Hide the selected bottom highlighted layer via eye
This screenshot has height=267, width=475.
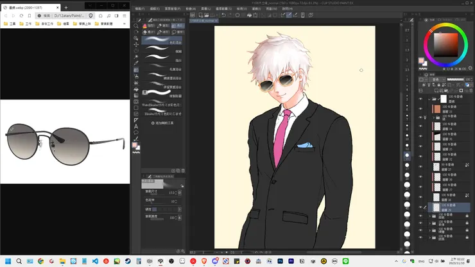point(420,207)
